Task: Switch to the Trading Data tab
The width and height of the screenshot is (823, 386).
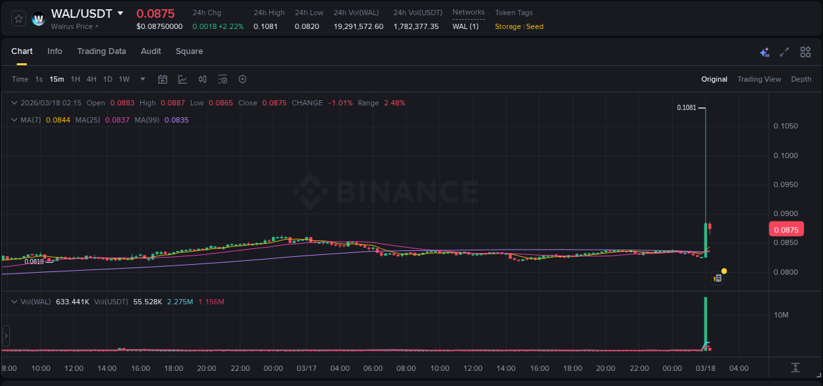Action: [x=101, y=51]
